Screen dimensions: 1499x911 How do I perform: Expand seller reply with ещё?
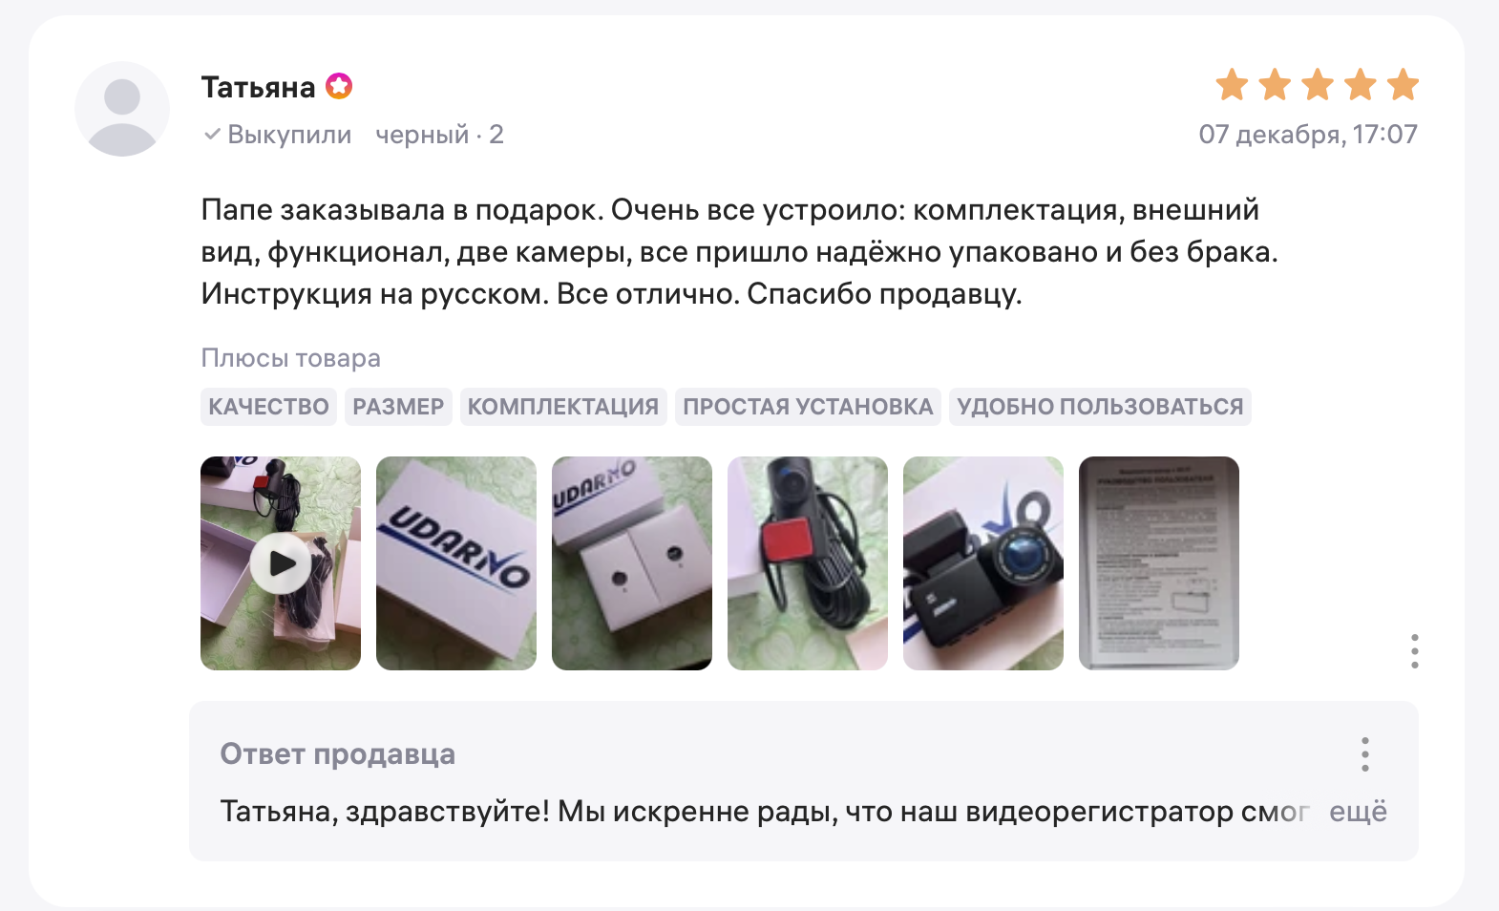coord(1358,812)
